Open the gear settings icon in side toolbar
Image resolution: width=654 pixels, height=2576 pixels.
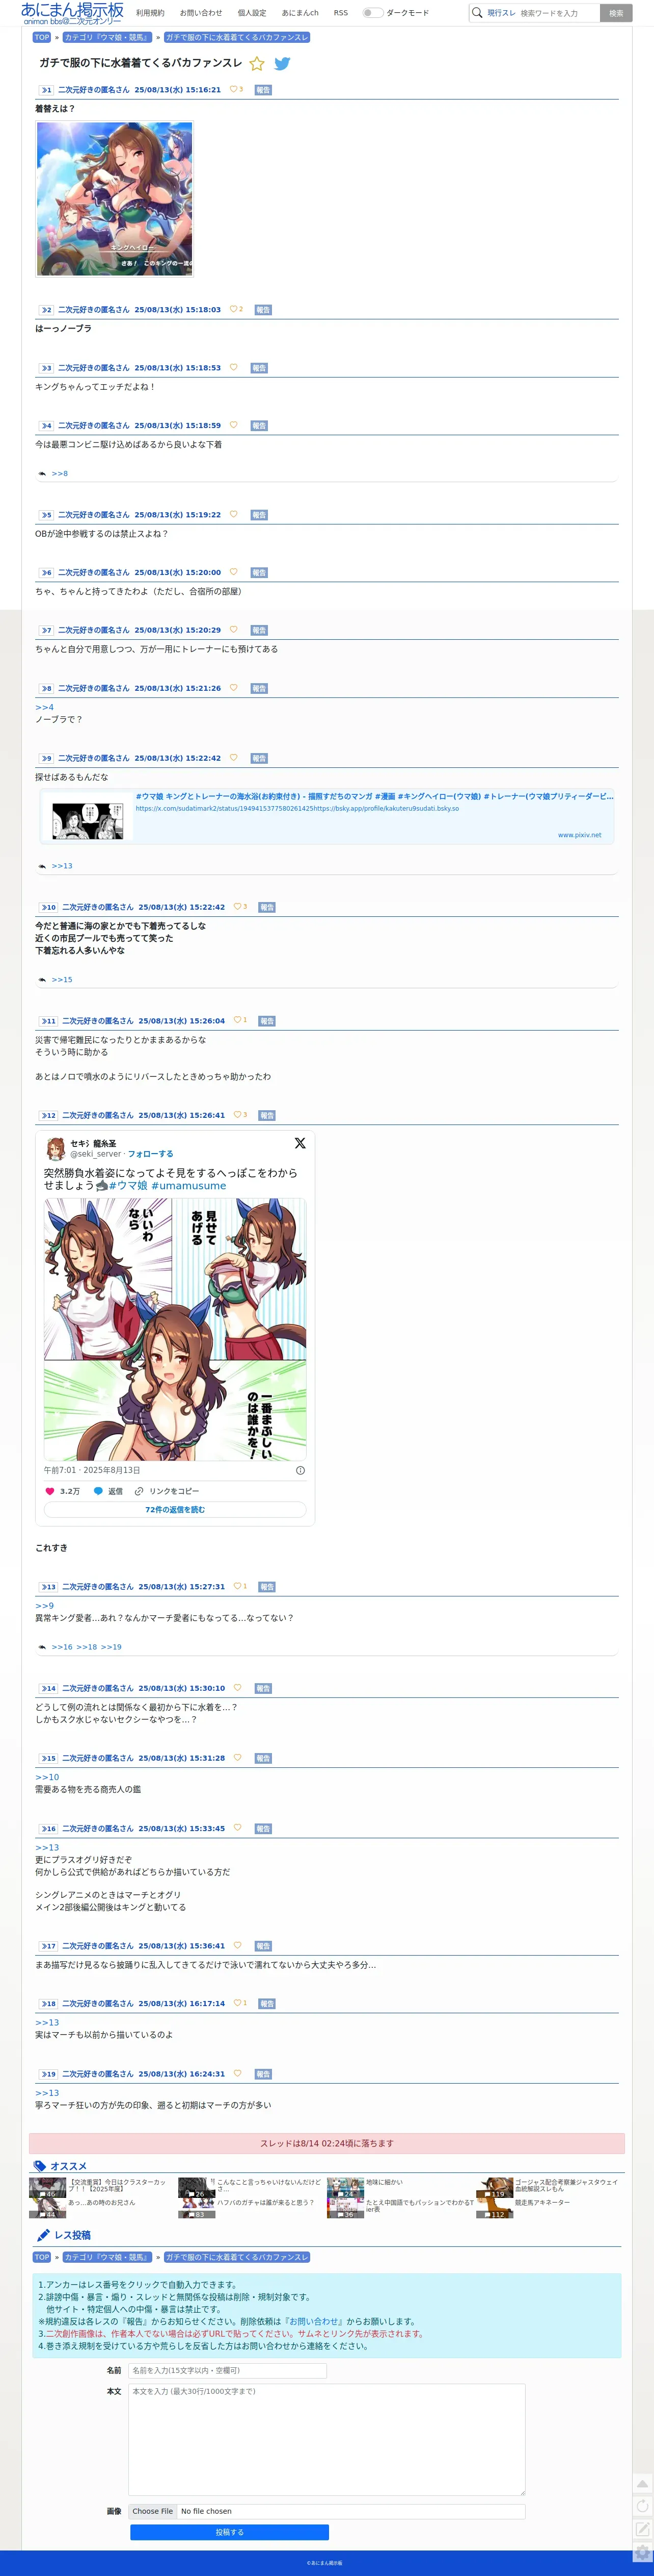click(643, 2551)
